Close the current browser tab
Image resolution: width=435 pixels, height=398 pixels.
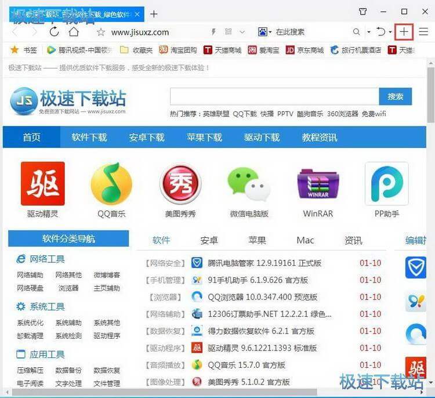pos(137,14)
